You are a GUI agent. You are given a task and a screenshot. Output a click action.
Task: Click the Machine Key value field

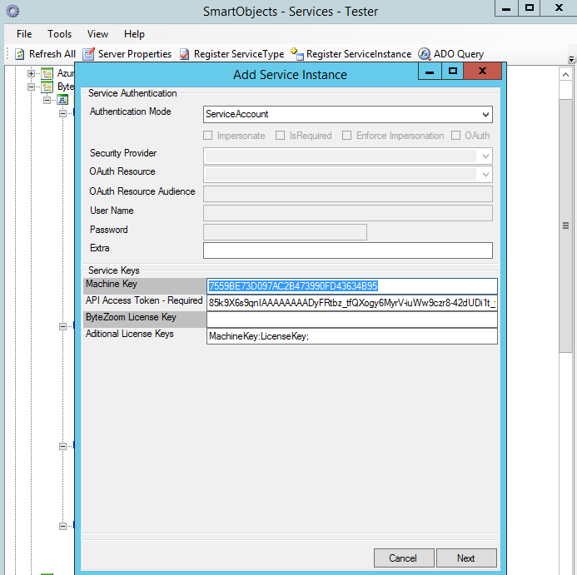352,286
